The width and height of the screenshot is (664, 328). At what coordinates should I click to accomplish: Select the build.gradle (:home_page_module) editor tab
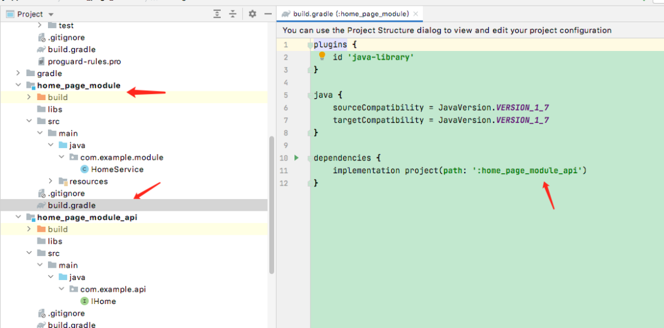tap(350, 14)
